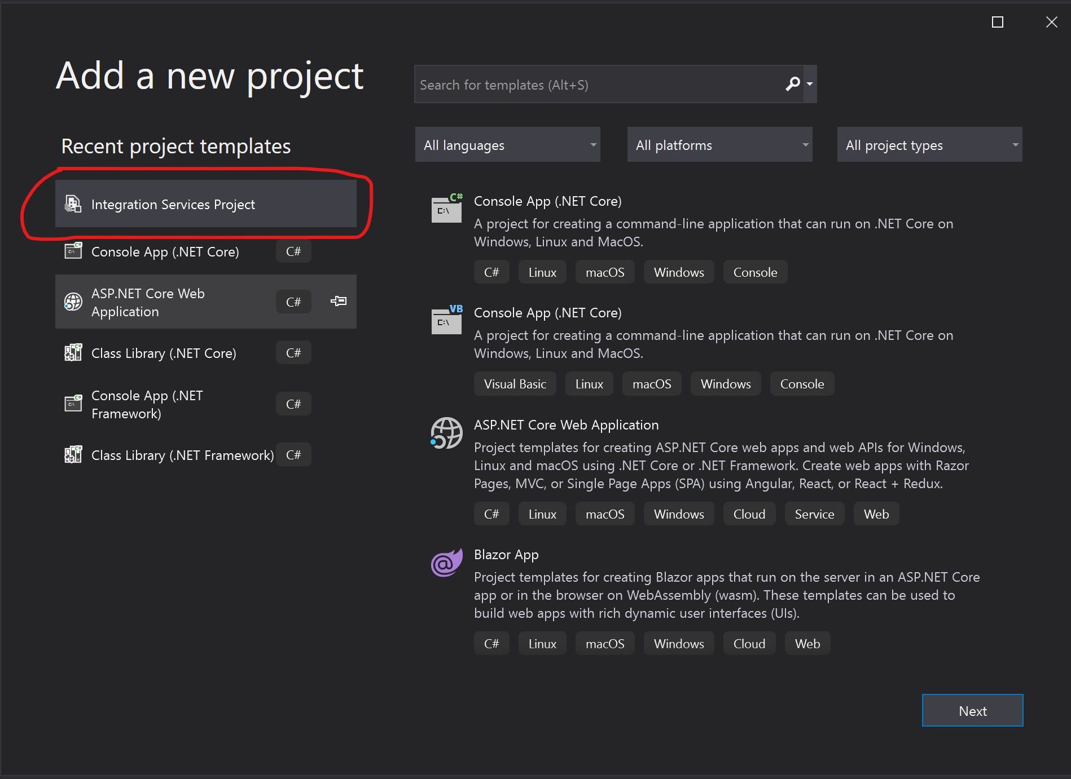Click Console tag under Visual Basic Console App
The image size is (1071, 779).
click(x=802, y=384)
